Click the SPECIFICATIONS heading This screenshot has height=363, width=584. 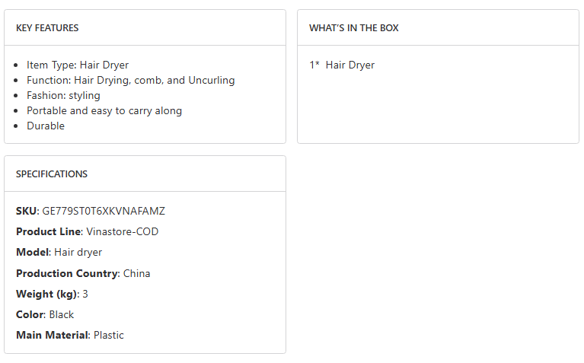[52, 174]
